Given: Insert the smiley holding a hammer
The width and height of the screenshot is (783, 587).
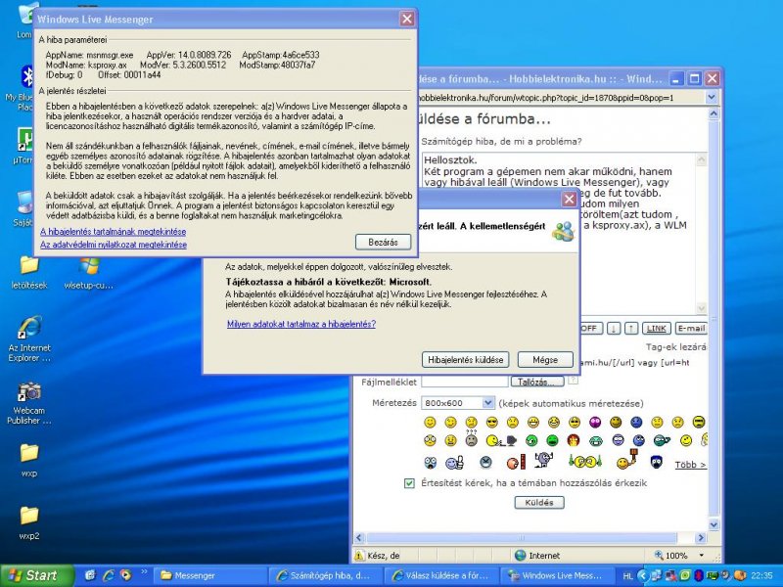Looking at the screenshot, I should coord(627,460).
